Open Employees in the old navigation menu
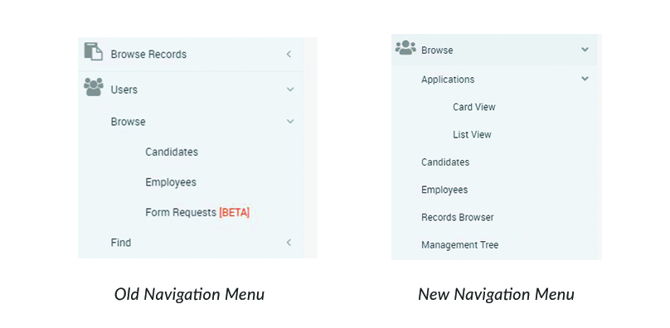The image size is (670, 328). [171, 182]
